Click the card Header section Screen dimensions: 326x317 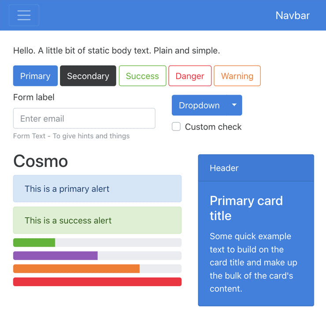(256, 168)
